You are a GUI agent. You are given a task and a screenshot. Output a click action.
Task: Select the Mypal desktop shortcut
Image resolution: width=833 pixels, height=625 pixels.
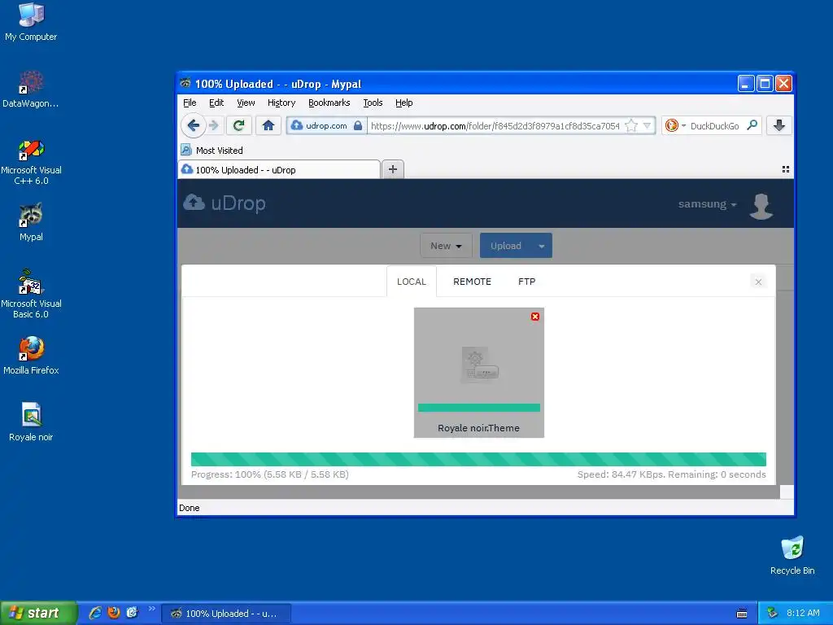click(31, 222)
